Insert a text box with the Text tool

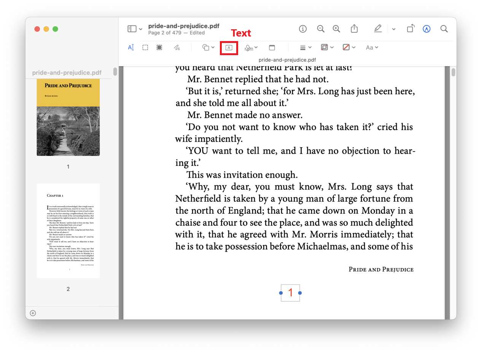(x=229, y=48)
